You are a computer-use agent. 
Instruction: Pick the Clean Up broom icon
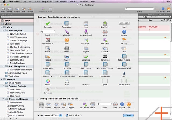(67, 32)
